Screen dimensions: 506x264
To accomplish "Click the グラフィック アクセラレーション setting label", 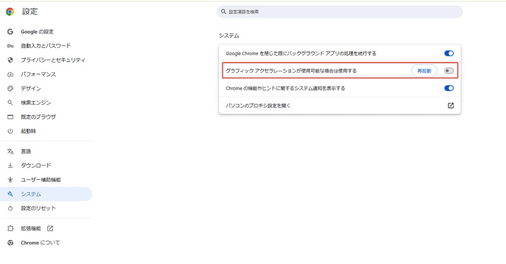I will pyautogui.click(x=291, y=71).
